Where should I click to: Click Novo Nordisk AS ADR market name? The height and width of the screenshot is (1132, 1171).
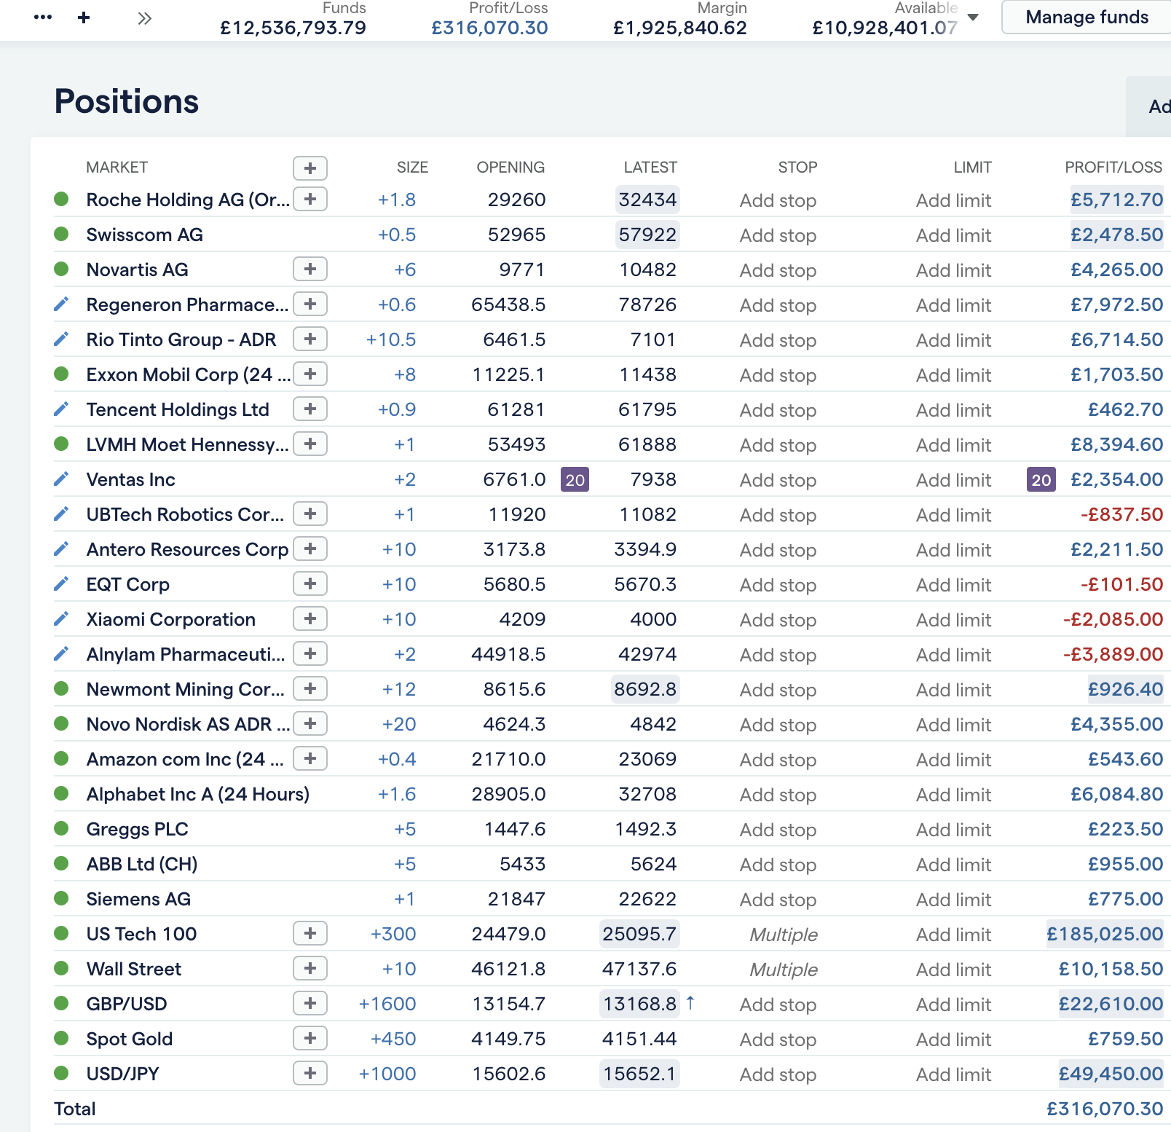(x=188, y=724)
